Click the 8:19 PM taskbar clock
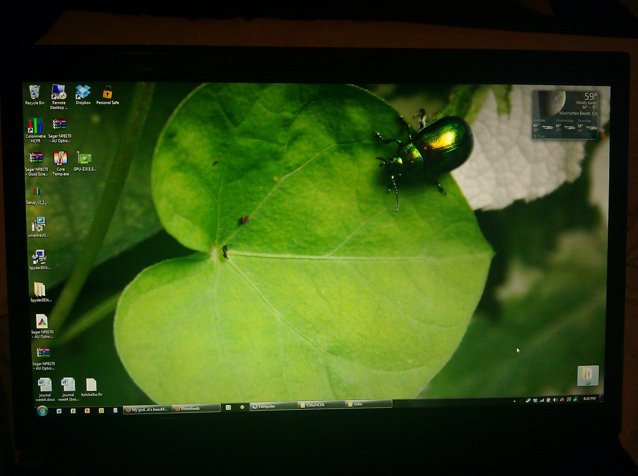The width and height of the screenshot is (638, 476). pyautogui.click(x=589, y=399)
